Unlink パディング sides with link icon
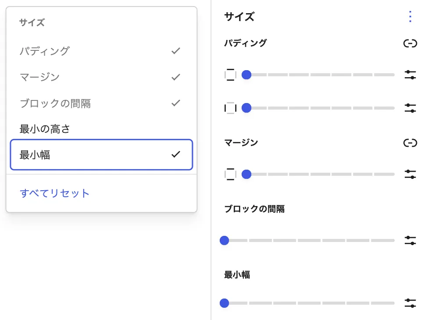This screenshot has width=428, height=320. [410, 43]
